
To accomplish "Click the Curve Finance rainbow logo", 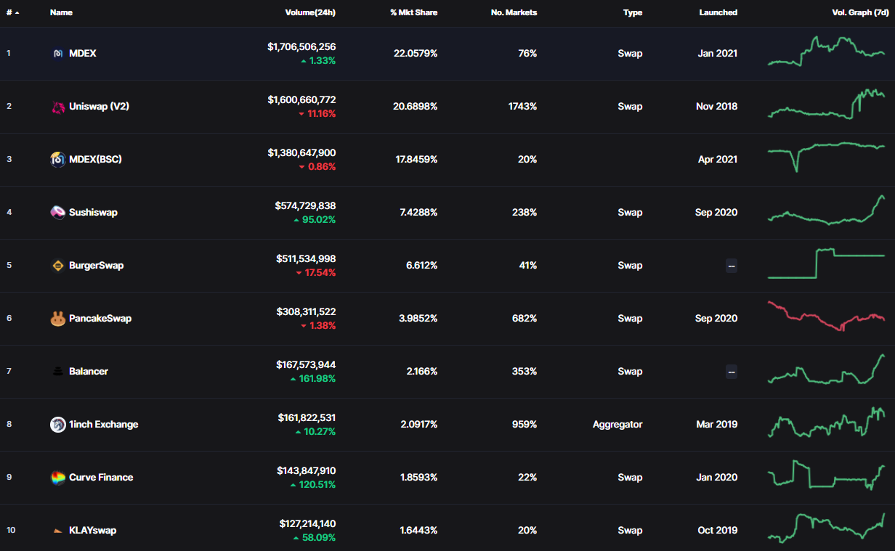I will coord(58,478).
